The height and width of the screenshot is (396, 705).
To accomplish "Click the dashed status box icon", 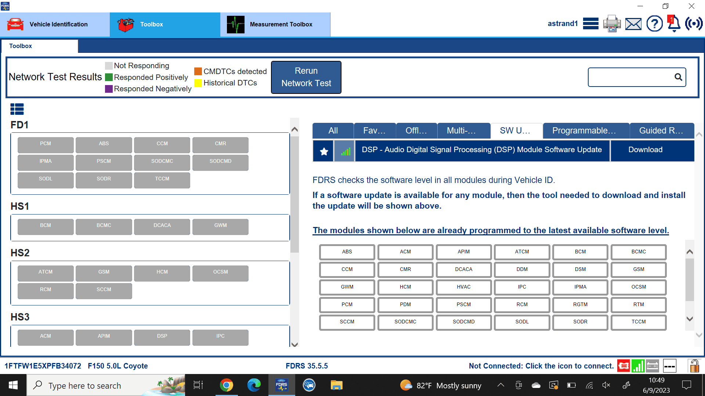I will pos(670,366).
